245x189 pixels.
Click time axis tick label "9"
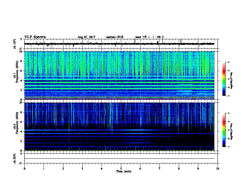(x=198, y=169)
